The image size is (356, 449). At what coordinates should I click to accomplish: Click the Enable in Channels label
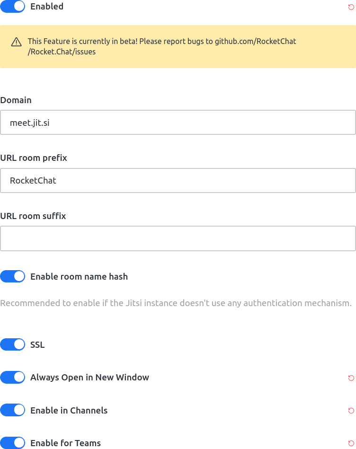click(x=69, y=411)
